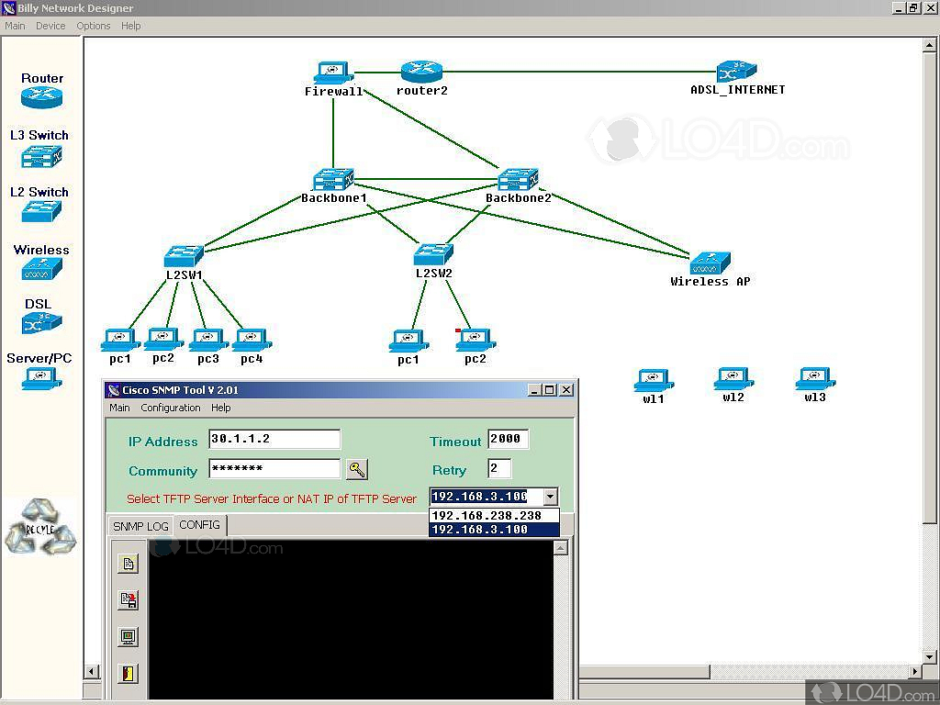Open the Configuration menu in SNMP Tool

pos(170,408)
